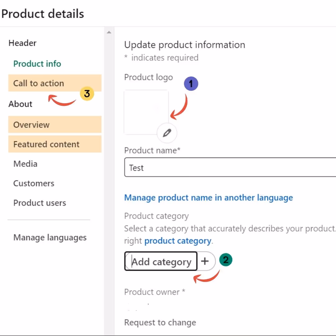Open Manage languages
Image resolution: width=336 pixels, height=336 pixels.
pos(50,238)
